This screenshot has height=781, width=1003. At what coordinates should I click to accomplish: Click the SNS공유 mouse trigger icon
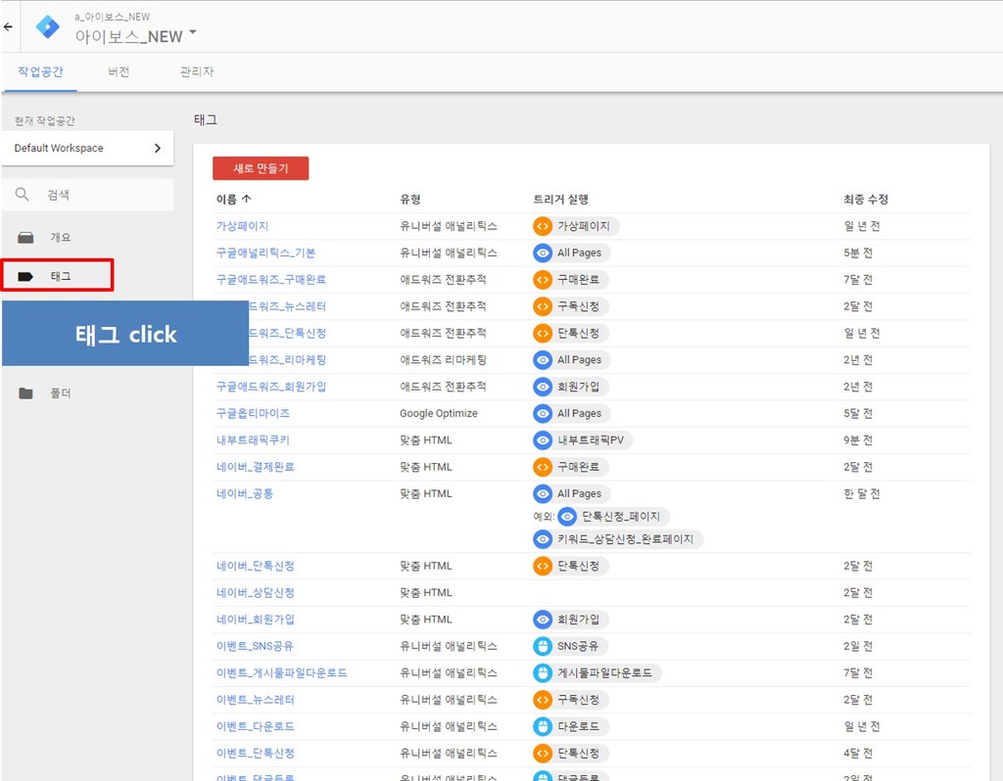543,646
